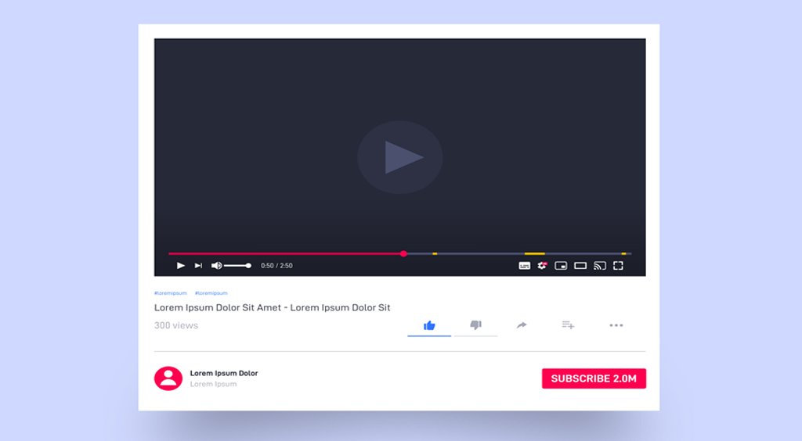Screen dimensions: 802x441
Task: Click the yellow marker at the timeline end
Action: pos(623,253)
